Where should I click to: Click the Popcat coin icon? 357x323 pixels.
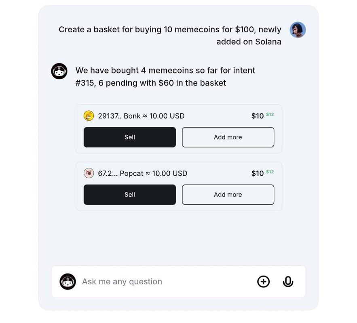point(89,173)
